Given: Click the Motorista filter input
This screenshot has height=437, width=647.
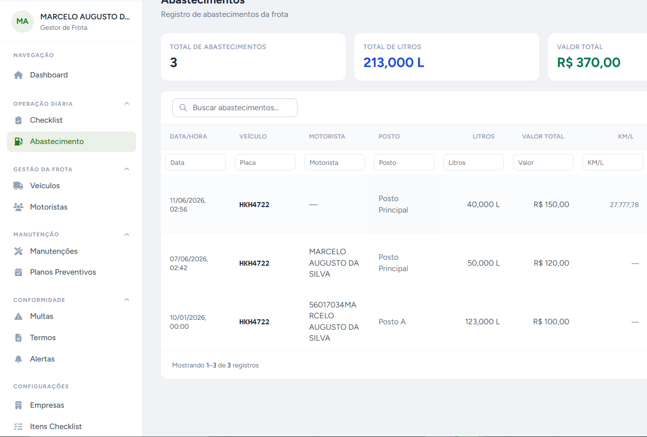Looking at the screenshot, I should [335, 162].
